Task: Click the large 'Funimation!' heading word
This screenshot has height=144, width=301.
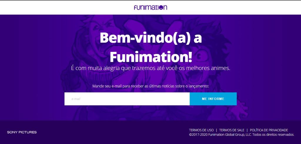Action: pos(151,57)
